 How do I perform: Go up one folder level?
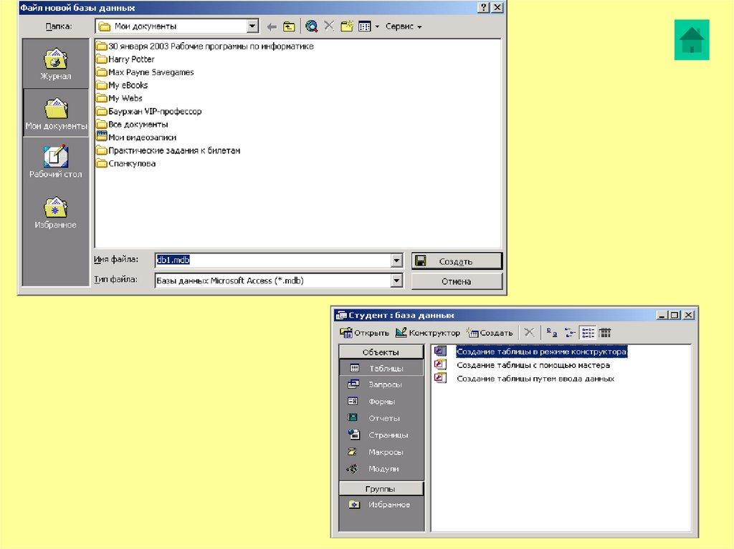click(289, 26)
